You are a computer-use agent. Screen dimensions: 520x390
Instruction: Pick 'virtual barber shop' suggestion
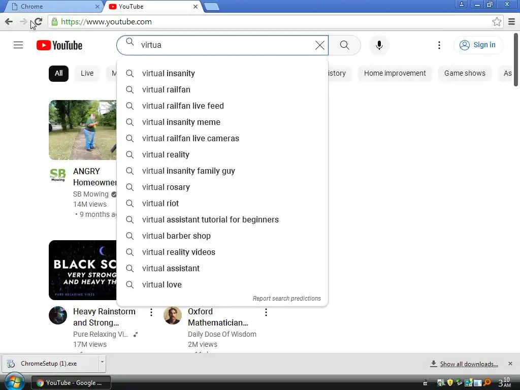[222, 236]
